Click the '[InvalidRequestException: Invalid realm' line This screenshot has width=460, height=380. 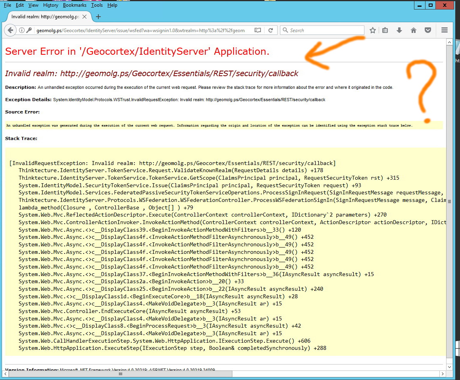pyautogui.click(x=172, y=163)
